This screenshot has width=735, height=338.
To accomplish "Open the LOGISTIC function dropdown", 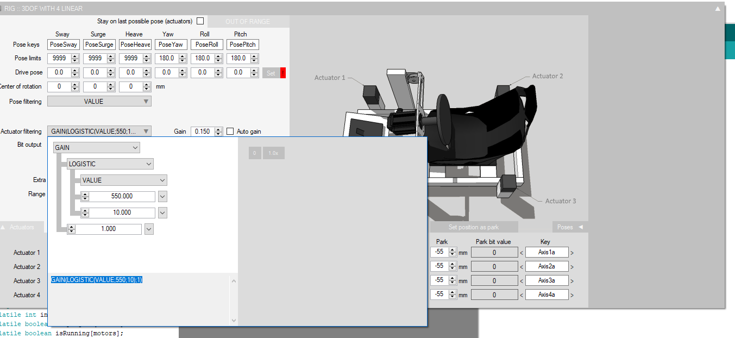I will [x=110, y=164].
